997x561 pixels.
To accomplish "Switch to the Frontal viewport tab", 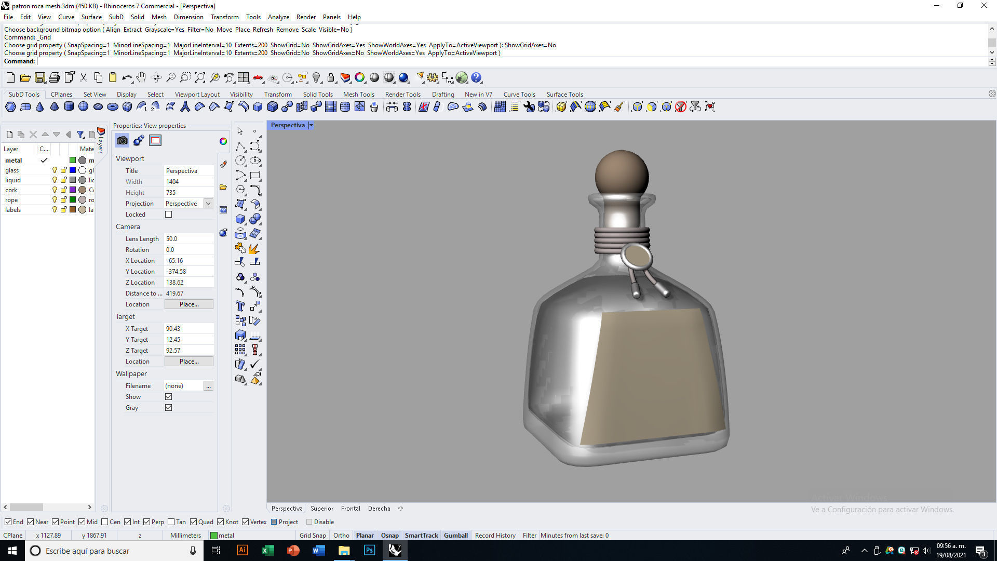I will coord(351,508).
